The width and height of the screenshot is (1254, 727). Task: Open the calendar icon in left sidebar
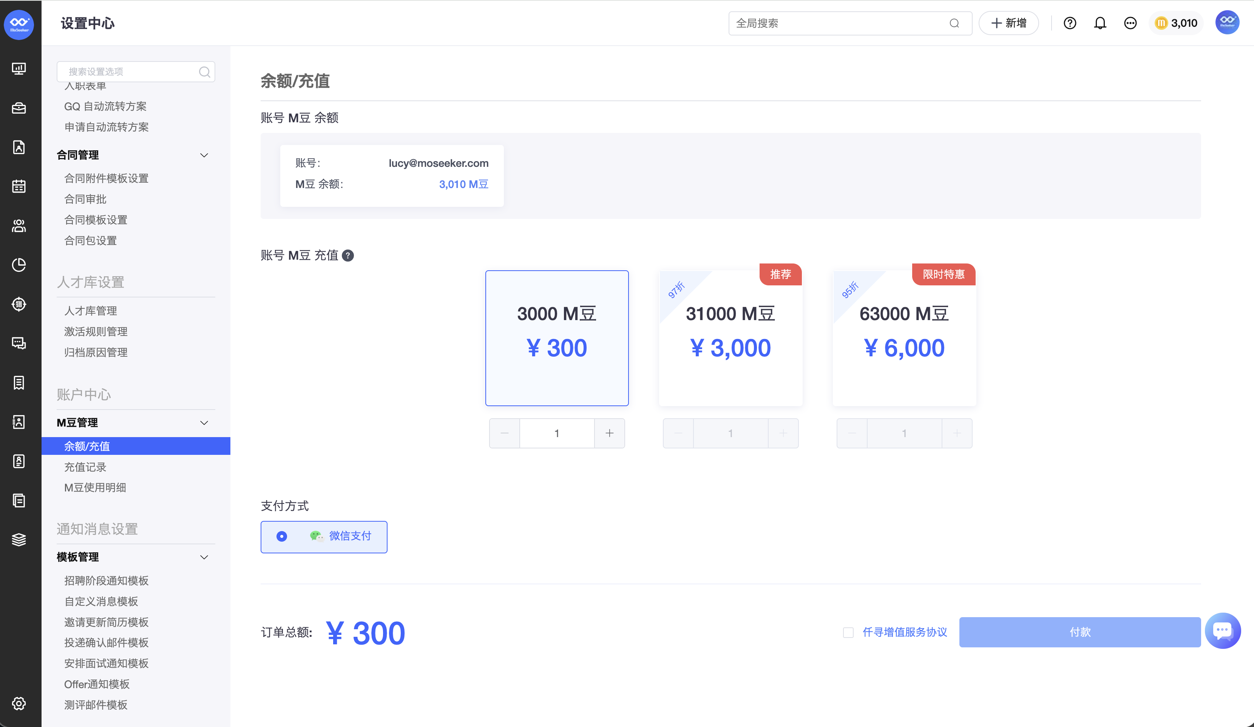click(19, 186)
